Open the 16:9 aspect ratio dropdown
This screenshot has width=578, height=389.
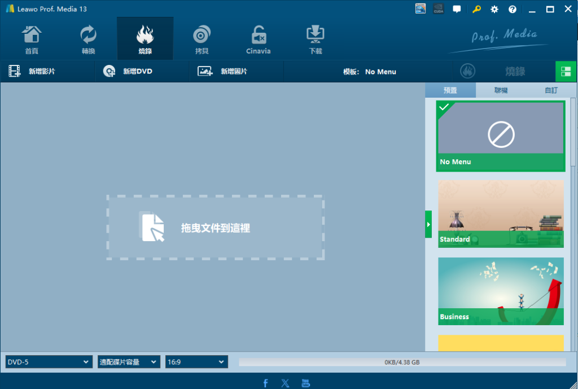pos(196,362)
